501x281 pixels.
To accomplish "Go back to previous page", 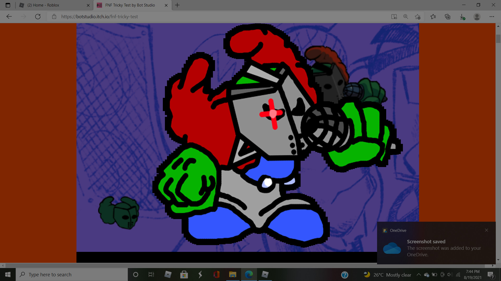I will coord(9,17).
